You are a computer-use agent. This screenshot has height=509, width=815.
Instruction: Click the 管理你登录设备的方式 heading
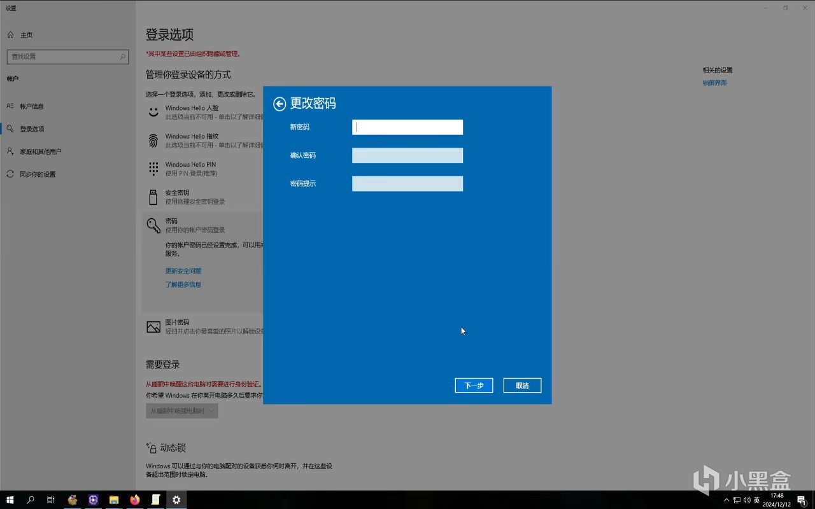tap(188, 75)
